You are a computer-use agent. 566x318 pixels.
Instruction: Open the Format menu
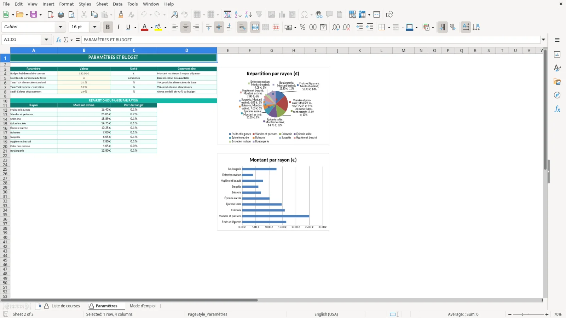pos(66,4)
